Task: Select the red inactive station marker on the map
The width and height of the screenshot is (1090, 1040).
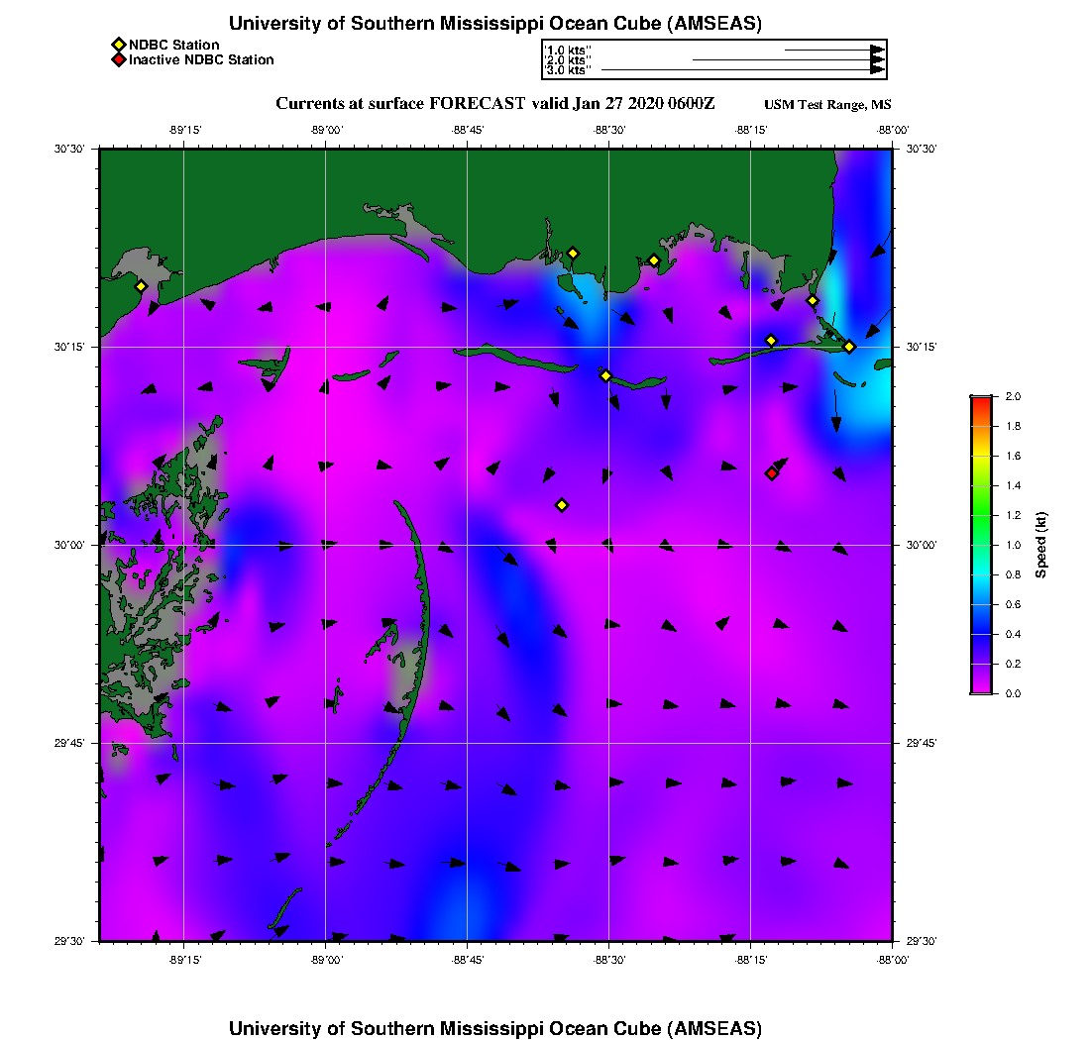Action: 771,473
